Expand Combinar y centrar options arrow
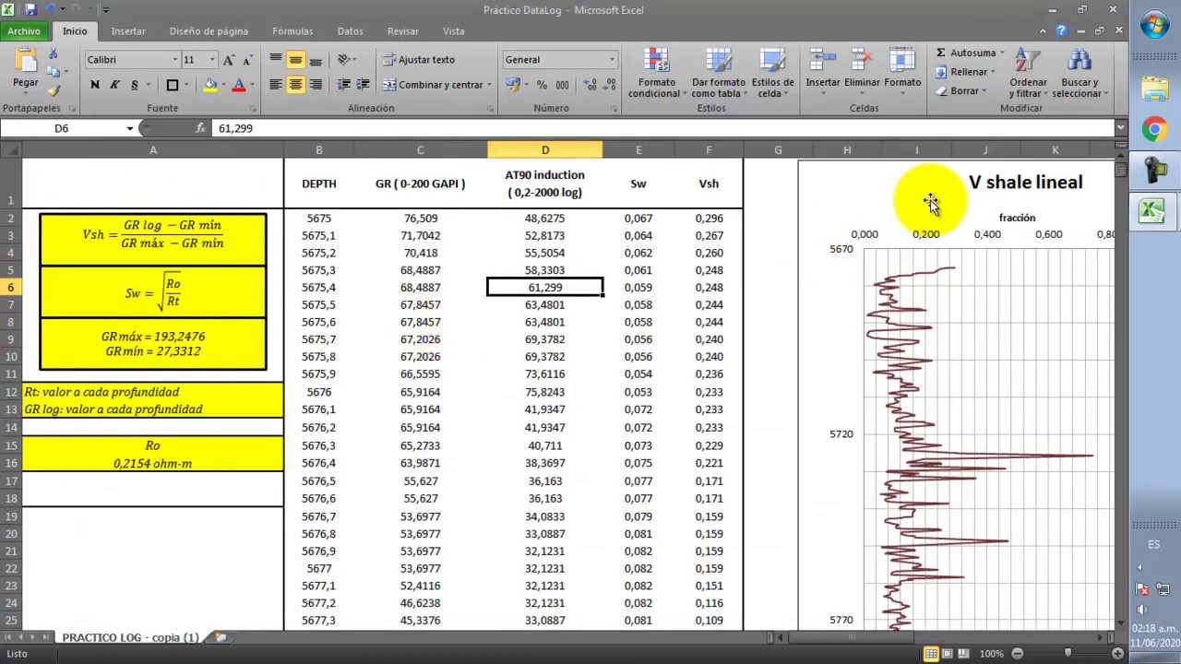Image resolution: width=1181 pixels, height=664 pixels. 490,85
